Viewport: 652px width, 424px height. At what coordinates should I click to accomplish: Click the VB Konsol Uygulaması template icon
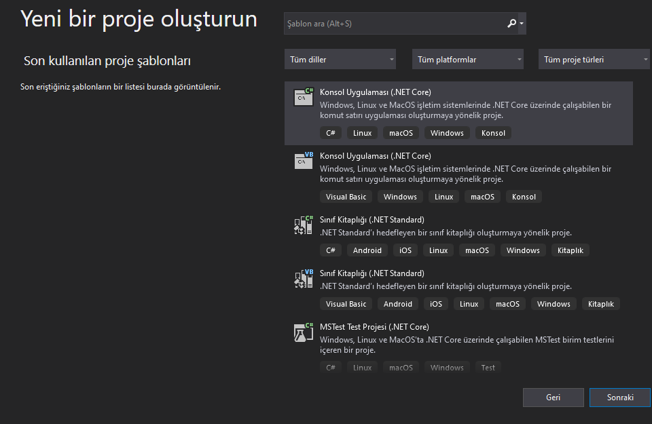pos(304,161)
